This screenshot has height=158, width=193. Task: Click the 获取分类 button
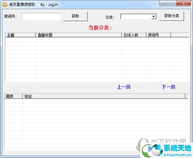click(172, 16)
